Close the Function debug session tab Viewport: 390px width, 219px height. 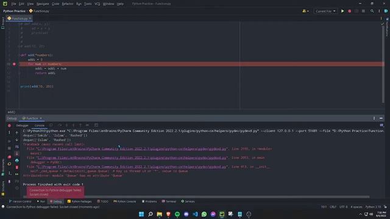coord(41,118)
